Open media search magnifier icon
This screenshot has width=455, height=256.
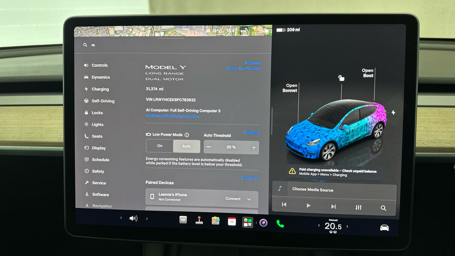point(383,208)
